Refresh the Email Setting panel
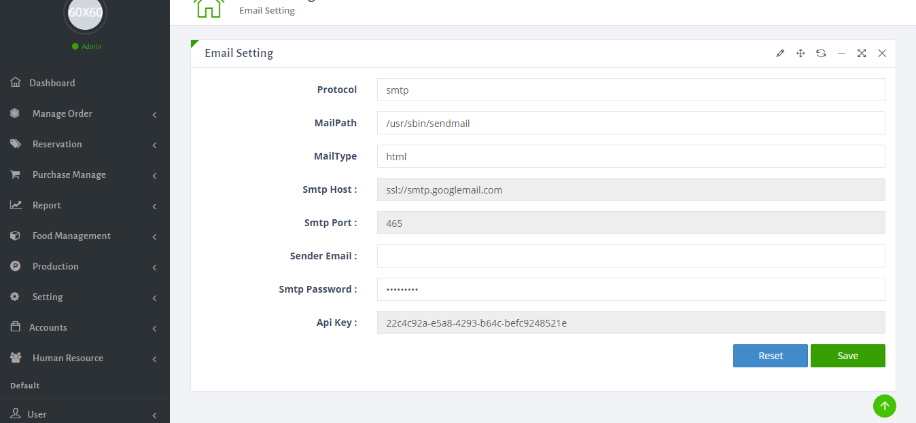916x423 pixels. click(x=821, y=52)
